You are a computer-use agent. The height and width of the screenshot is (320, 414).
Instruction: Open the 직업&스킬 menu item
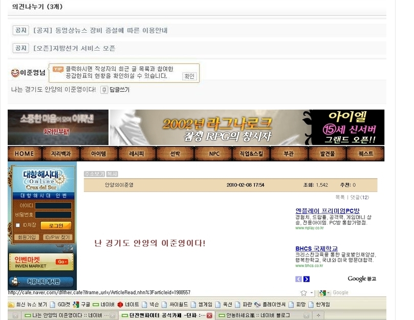coord(251,154)
